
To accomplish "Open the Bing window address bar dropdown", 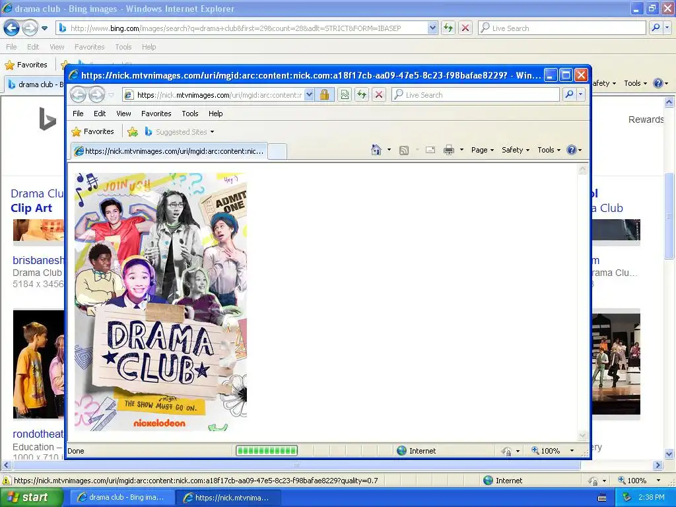I will point(432,28).
